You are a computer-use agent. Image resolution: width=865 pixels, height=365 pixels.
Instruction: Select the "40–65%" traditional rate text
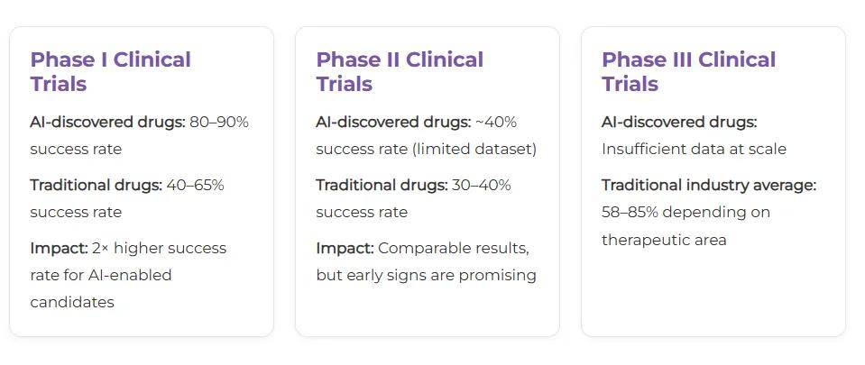point(195,185)
